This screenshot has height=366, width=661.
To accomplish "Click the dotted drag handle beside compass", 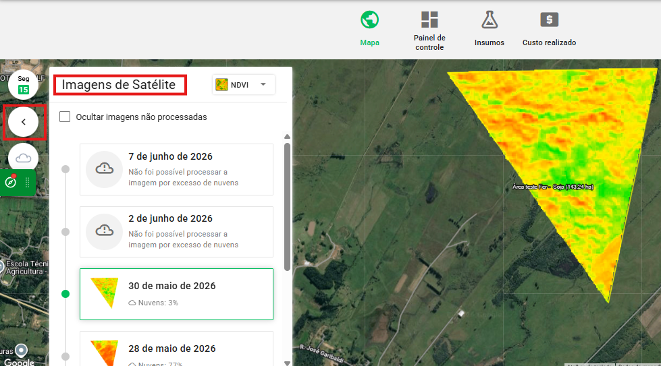I will [28, 182].
